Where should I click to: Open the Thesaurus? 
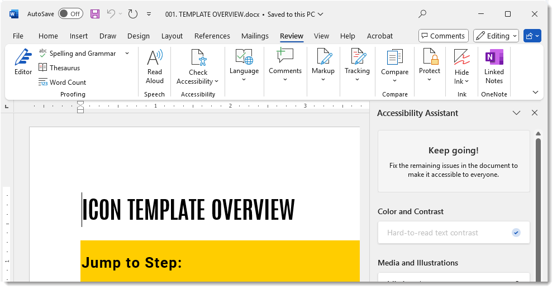click(59, 67)
